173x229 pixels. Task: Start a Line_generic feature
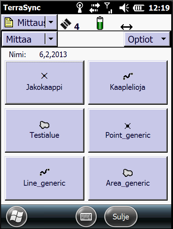(44, 178)
